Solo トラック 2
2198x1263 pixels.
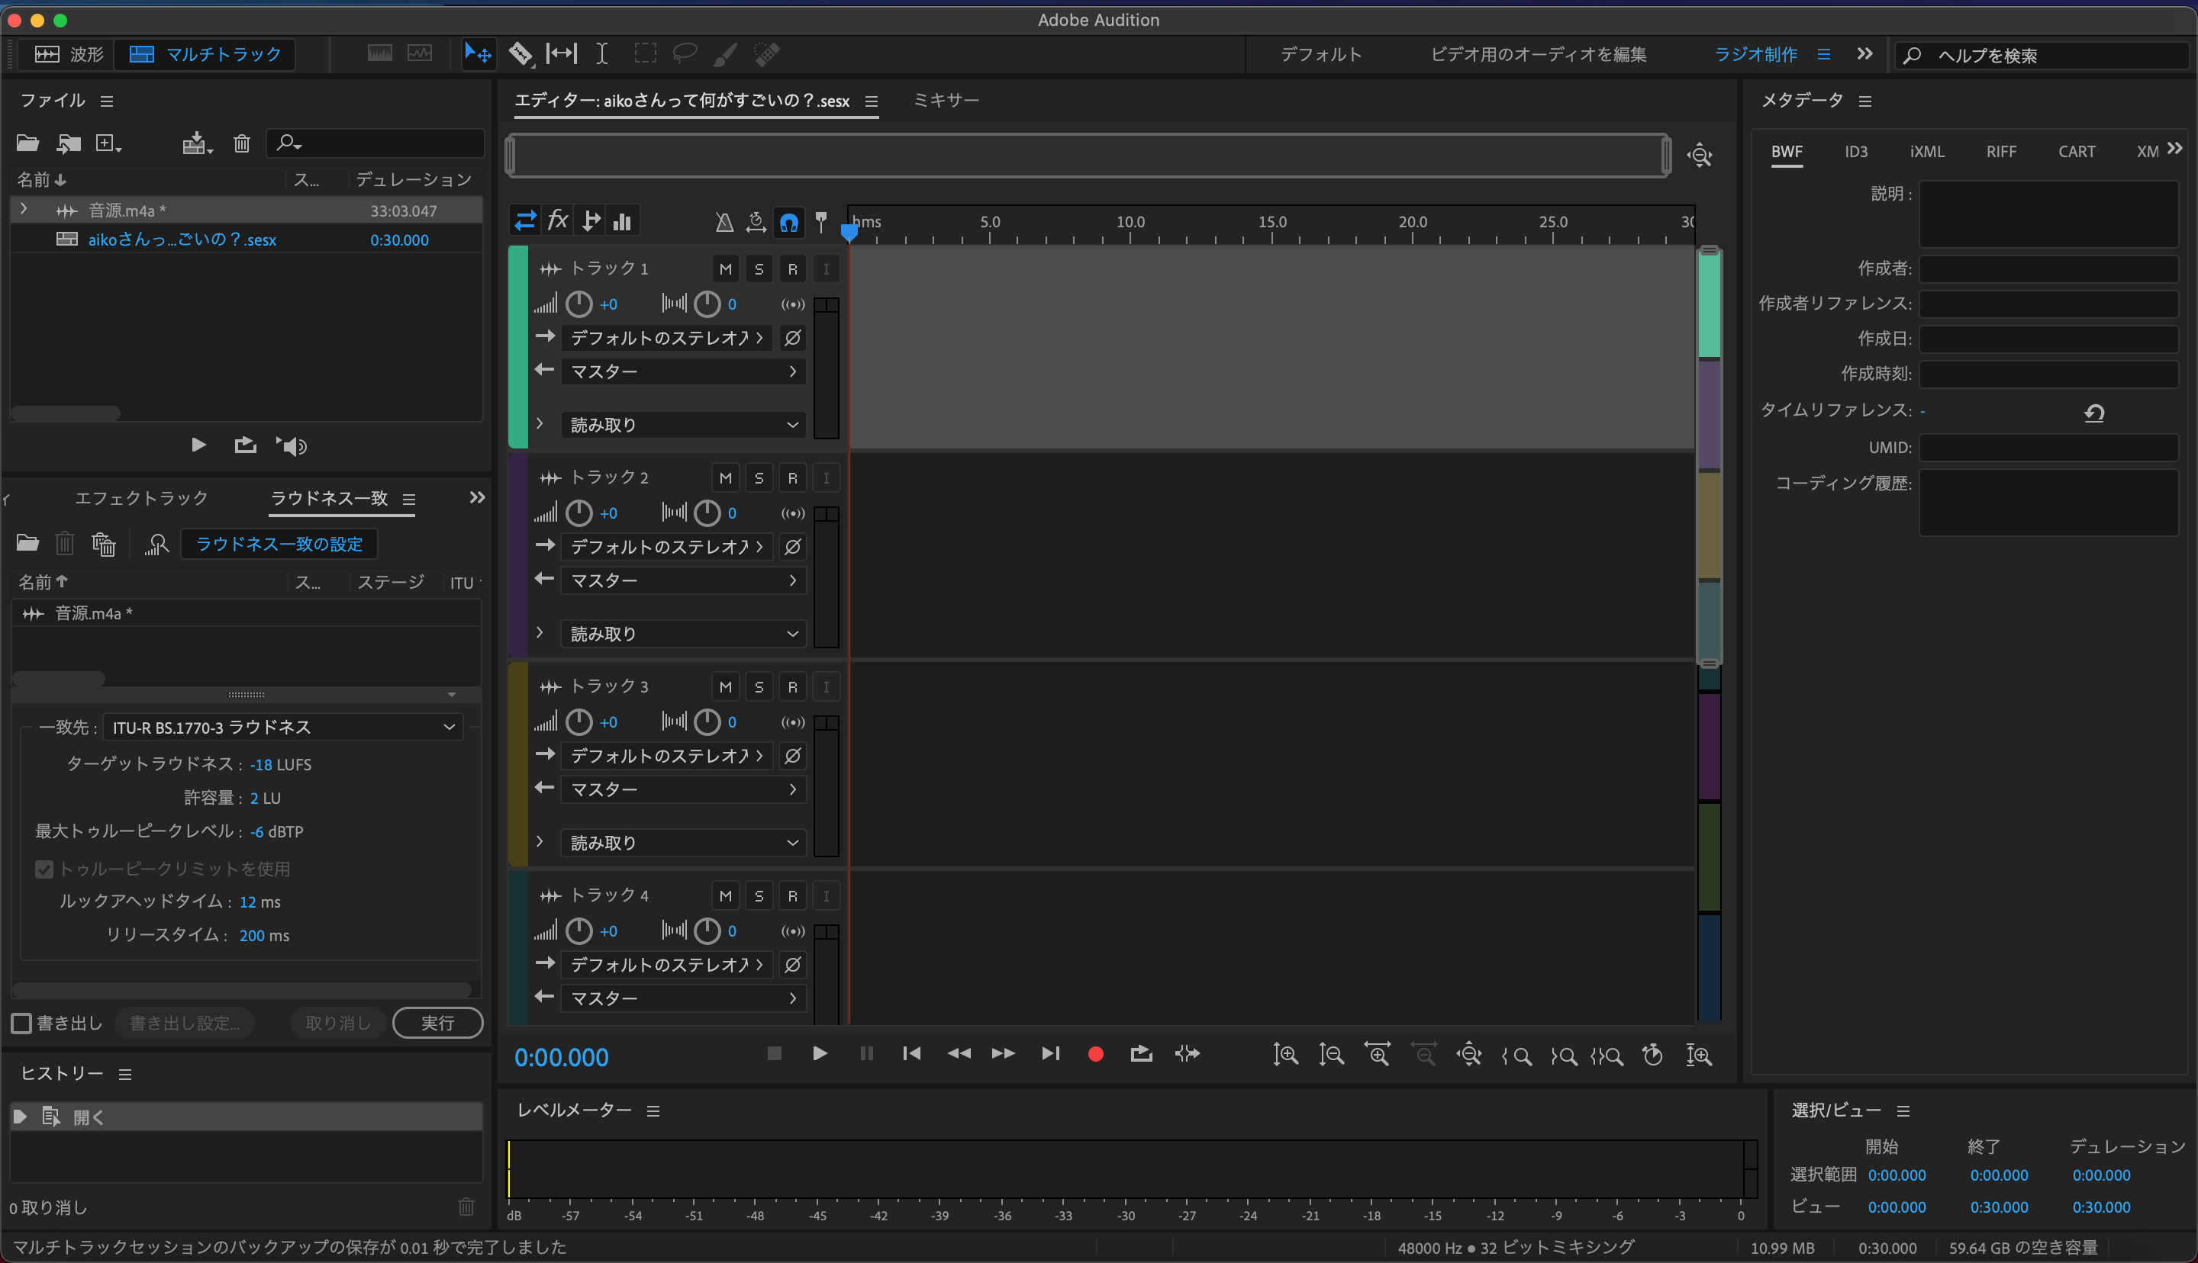click(x=759, y=478)
